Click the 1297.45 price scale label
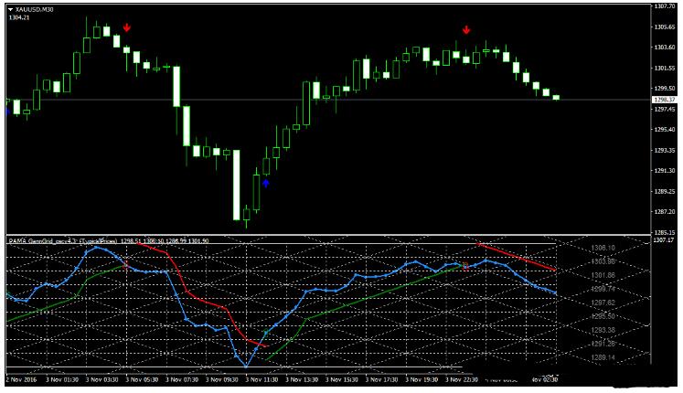 [x=665, y=109]
